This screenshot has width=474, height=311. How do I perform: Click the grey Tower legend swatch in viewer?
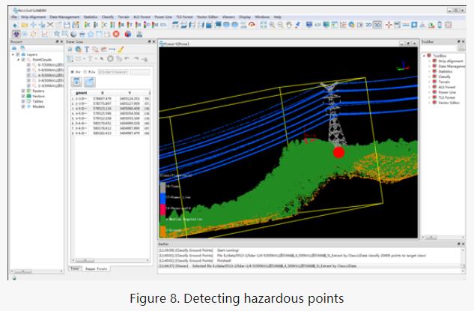tap(162, 187)
